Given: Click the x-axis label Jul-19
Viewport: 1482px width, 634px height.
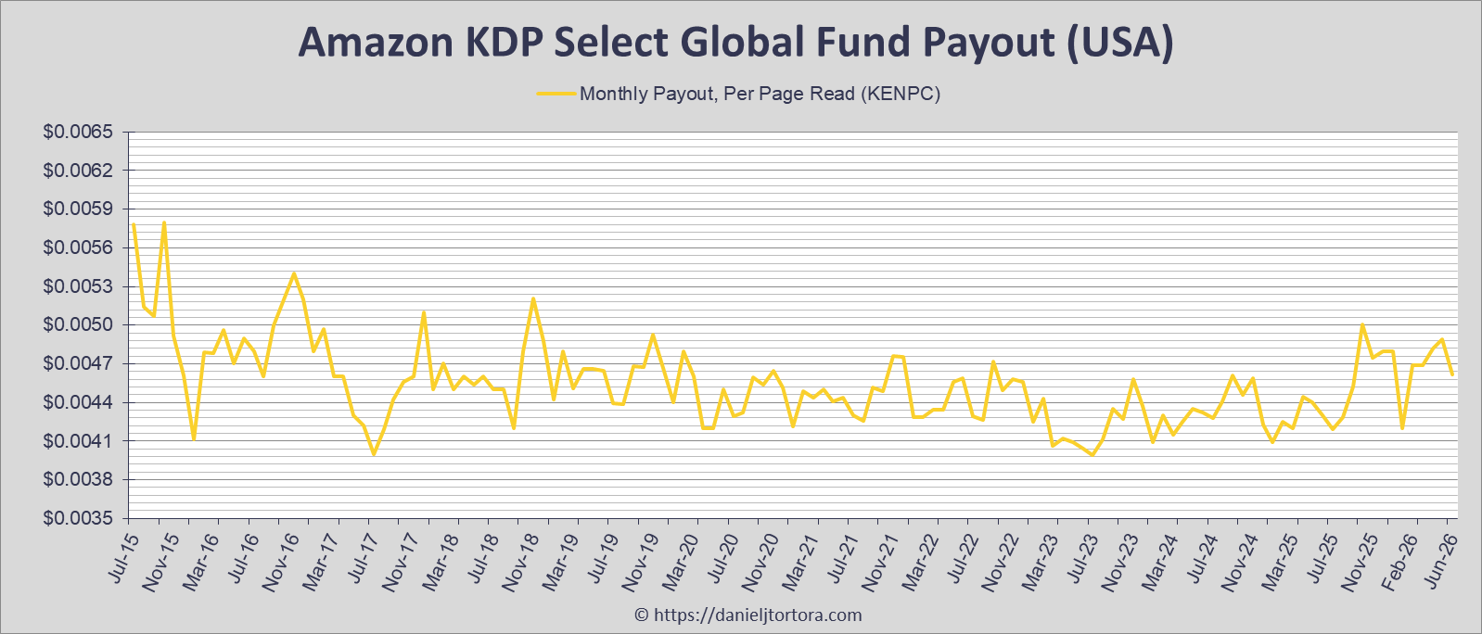Looking at the screenshot, I should (603, 558).
